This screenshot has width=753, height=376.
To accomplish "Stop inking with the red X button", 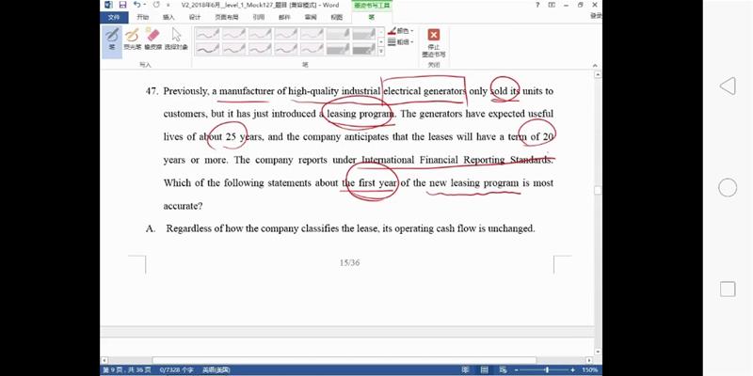I will 434,42.
